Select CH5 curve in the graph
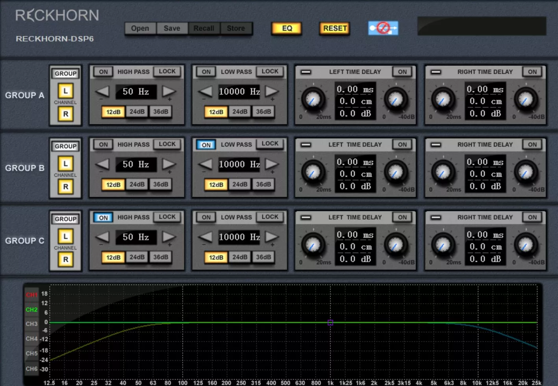Viewport: 558px width, 386px height. (x=32, y=354)
